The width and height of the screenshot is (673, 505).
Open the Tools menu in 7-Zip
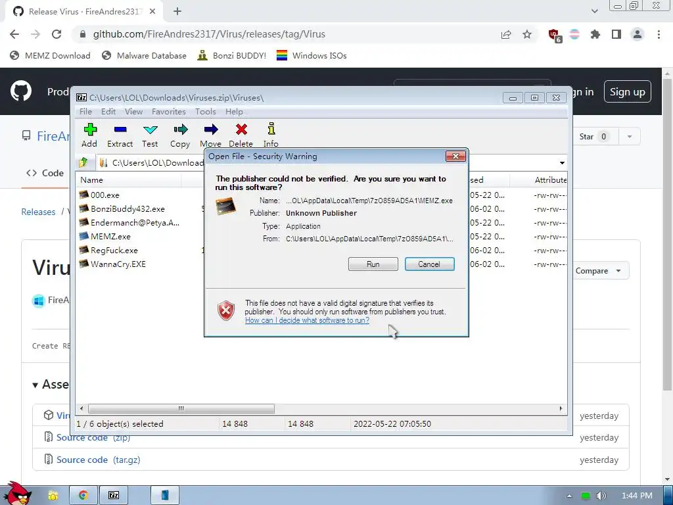(x=205, y=111)
